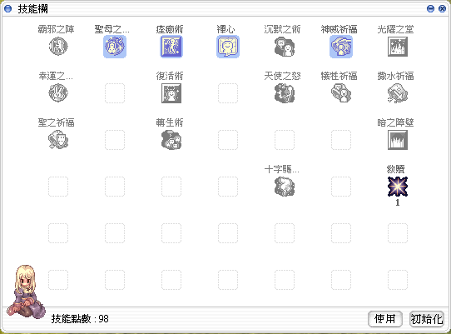Select the 幸運之... skill icon
The width and height of the screenshot is (451, 334).
[58, 93]
